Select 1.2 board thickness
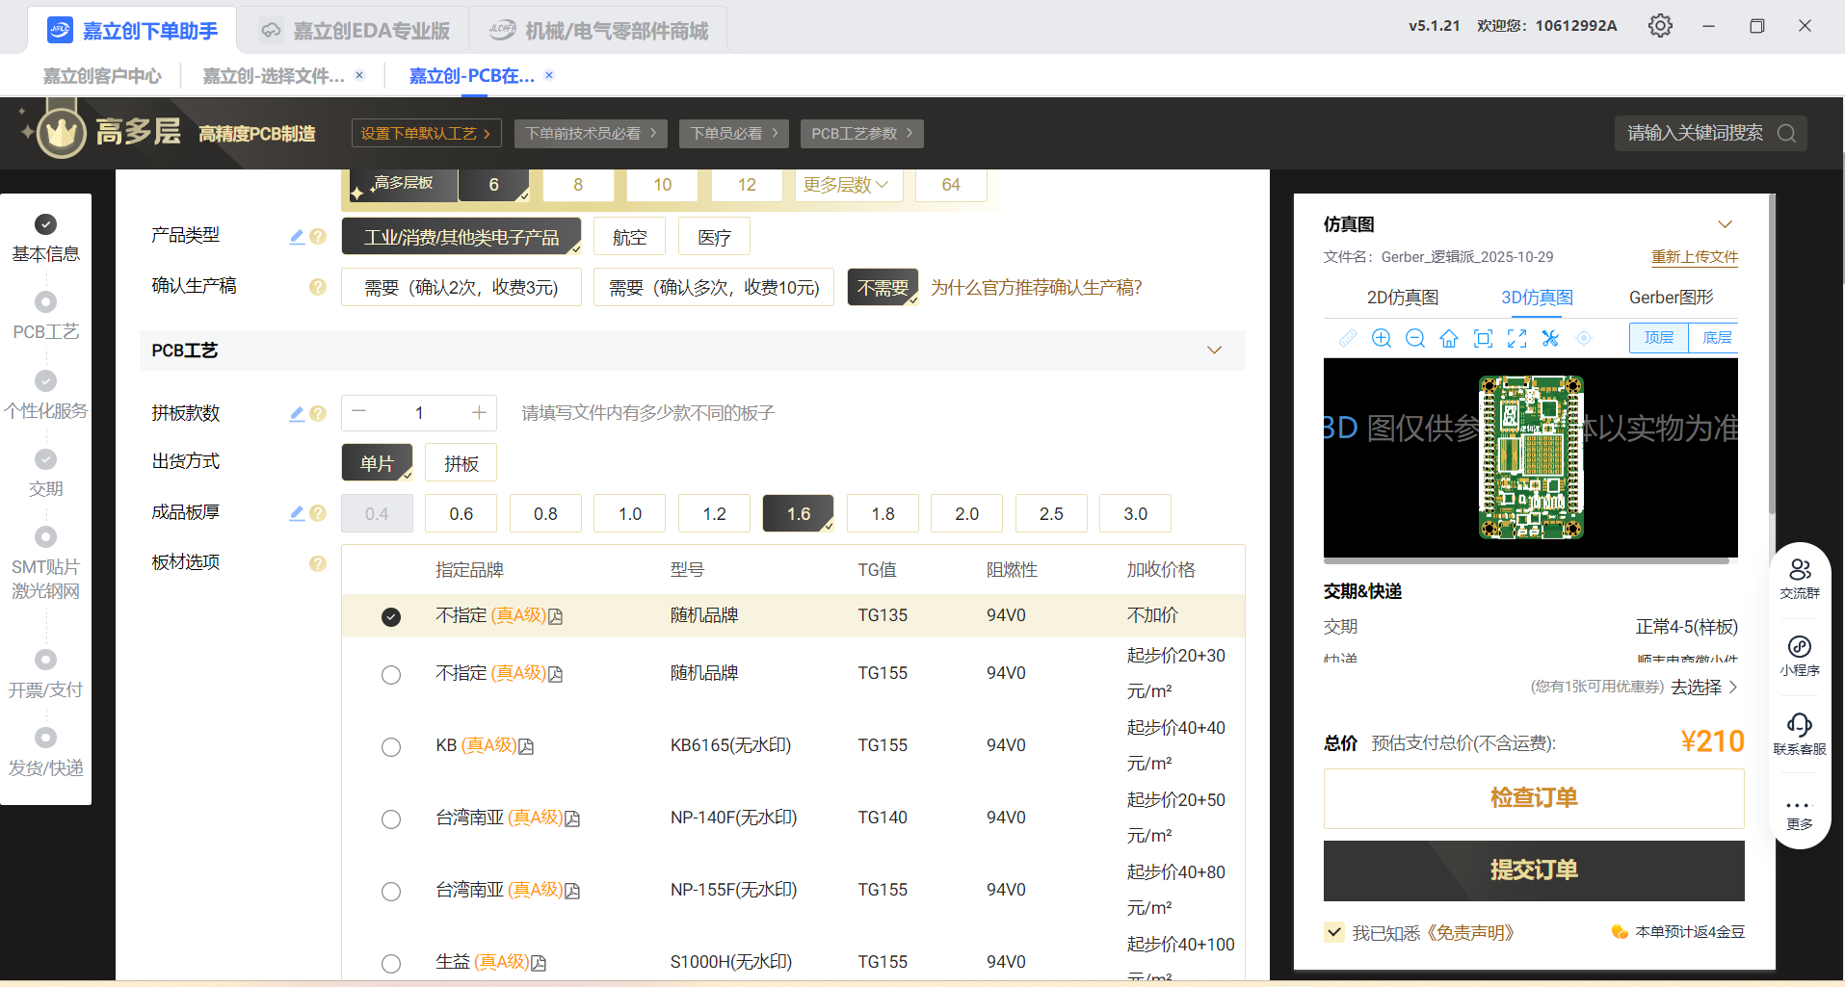The image size is (1845, 987). pos(714,513)
